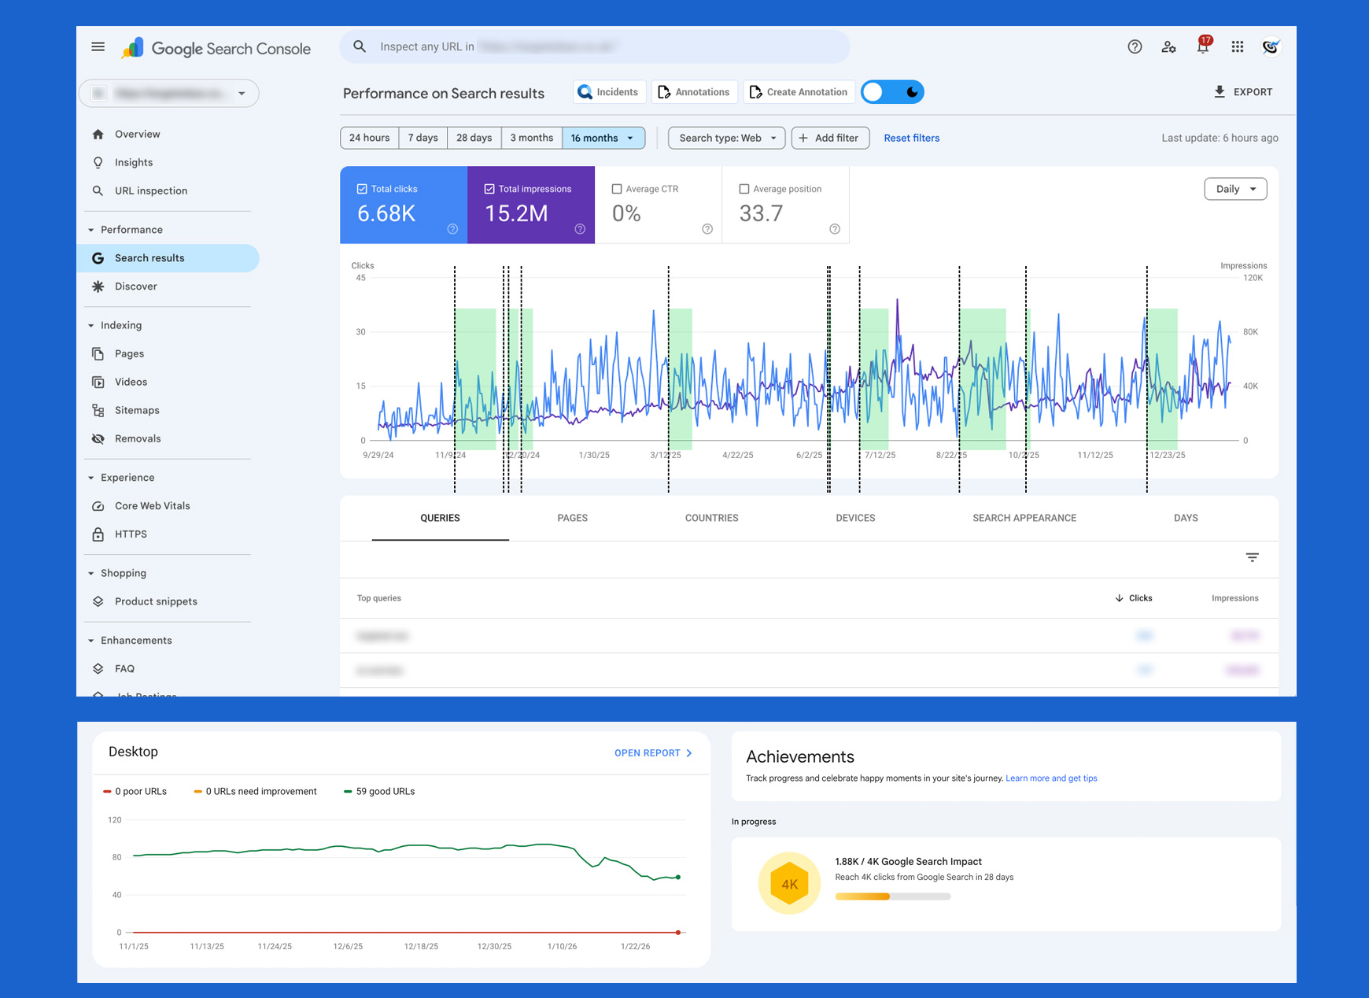Toggle the Total clicks checkbox
The height and width of the screenshot is (998, 1369).
click(362, 189)
